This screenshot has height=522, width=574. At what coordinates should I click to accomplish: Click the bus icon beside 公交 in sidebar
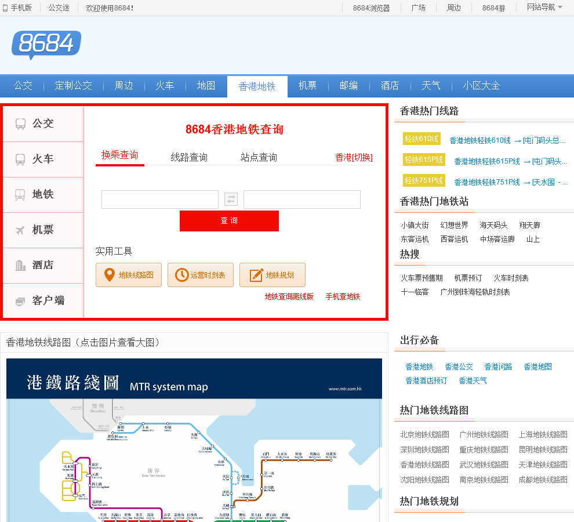[x=20, y=124]
